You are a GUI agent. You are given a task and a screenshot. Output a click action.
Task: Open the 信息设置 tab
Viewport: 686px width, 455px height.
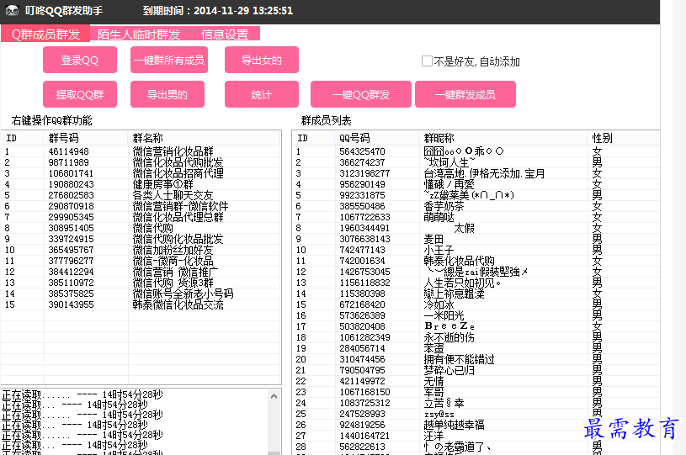pos(225,34)
